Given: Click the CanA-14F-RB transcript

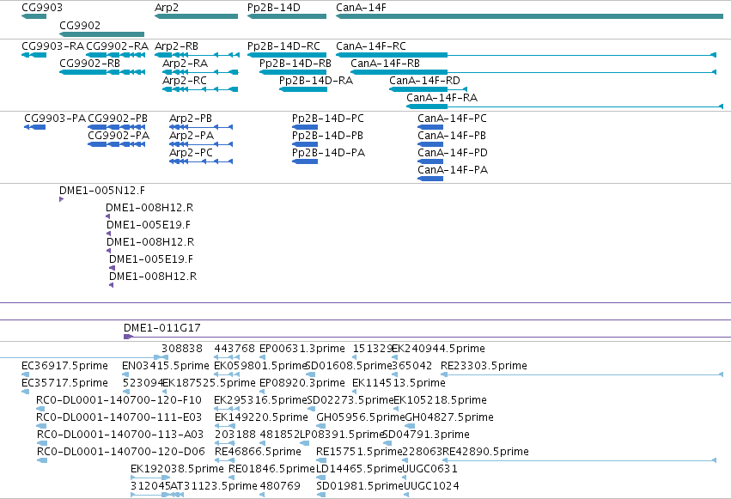Looking at the screenshot, I should [533, 72].
